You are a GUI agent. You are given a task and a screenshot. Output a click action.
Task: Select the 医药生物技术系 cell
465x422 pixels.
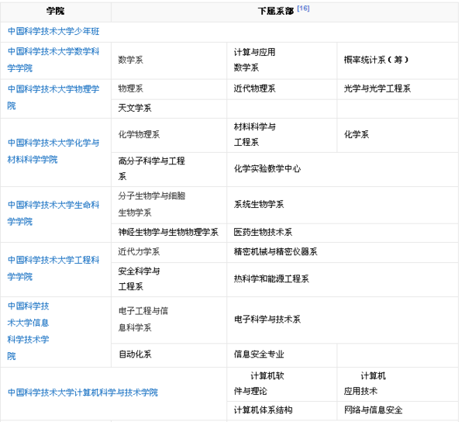tap(343, 233)
